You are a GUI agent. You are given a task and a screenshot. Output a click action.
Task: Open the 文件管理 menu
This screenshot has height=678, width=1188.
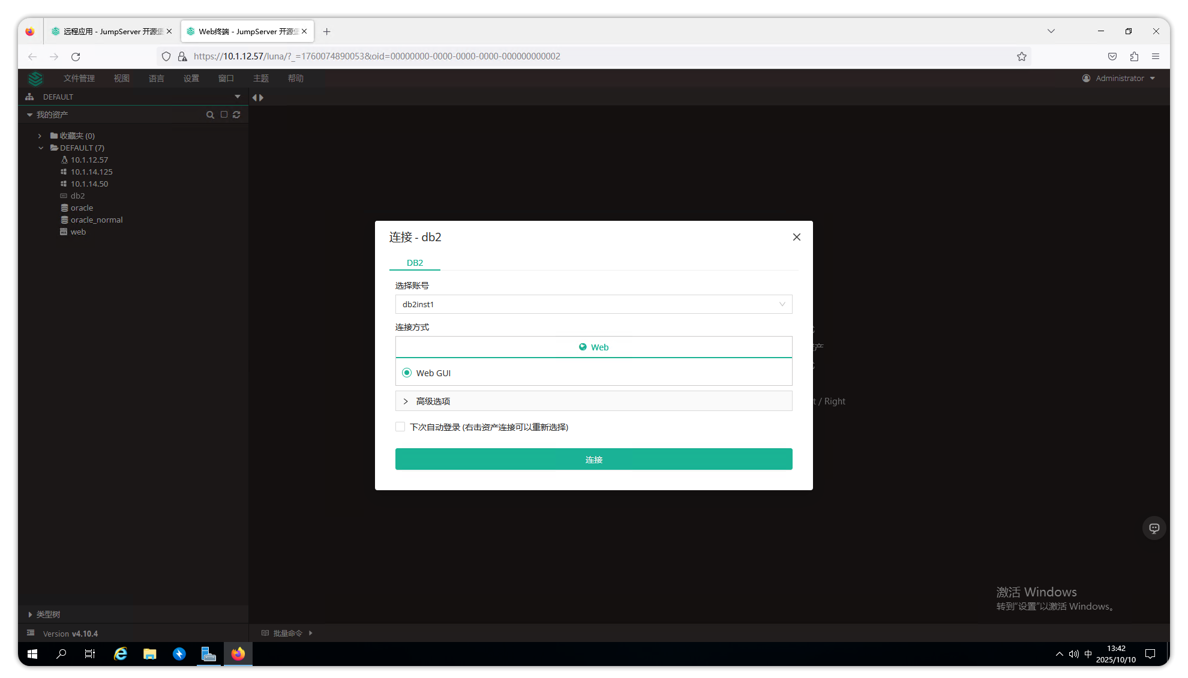pos(79,79)
